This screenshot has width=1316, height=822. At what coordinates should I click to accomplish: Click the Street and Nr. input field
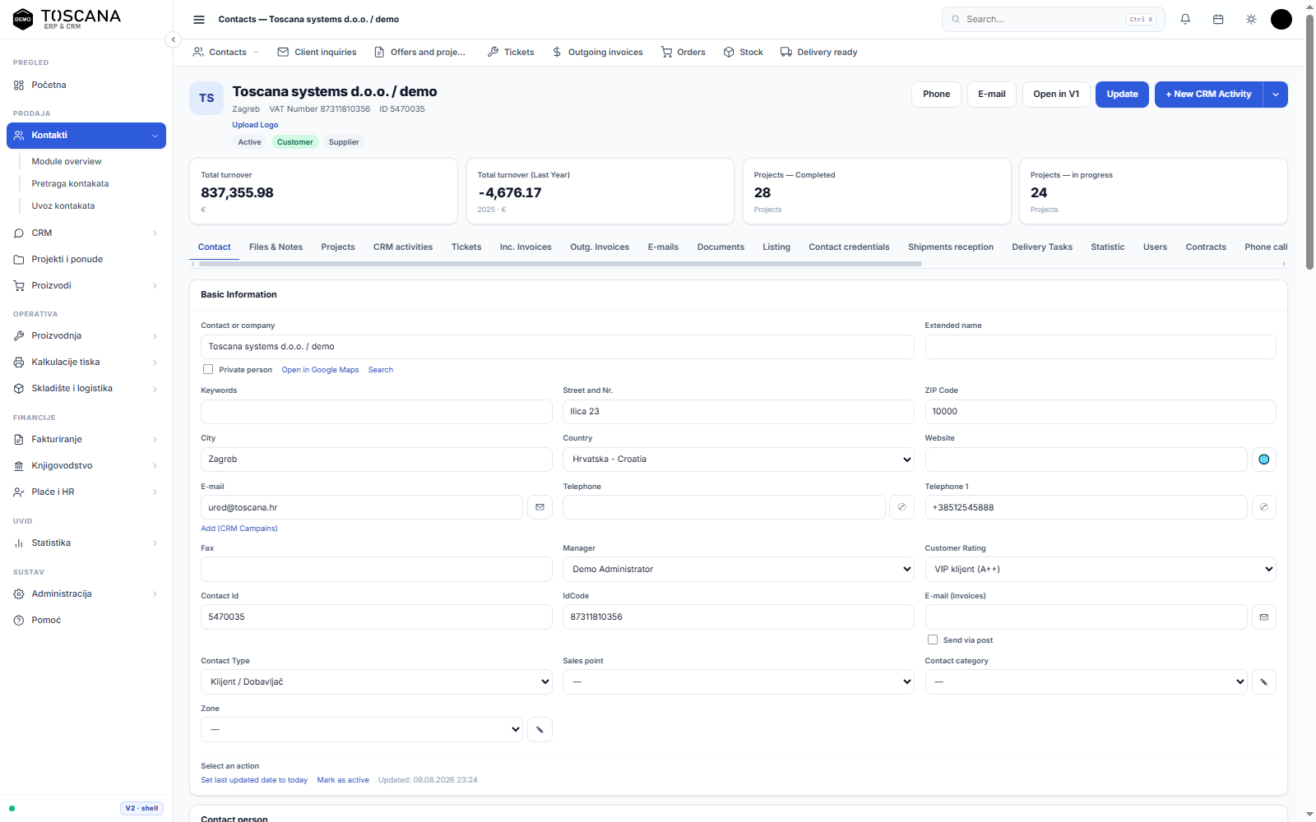tap(739, 412)
